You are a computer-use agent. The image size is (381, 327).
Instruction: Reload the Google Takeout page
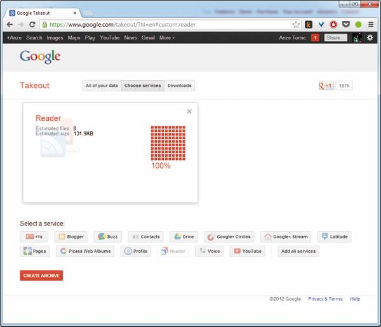(32, 25)
